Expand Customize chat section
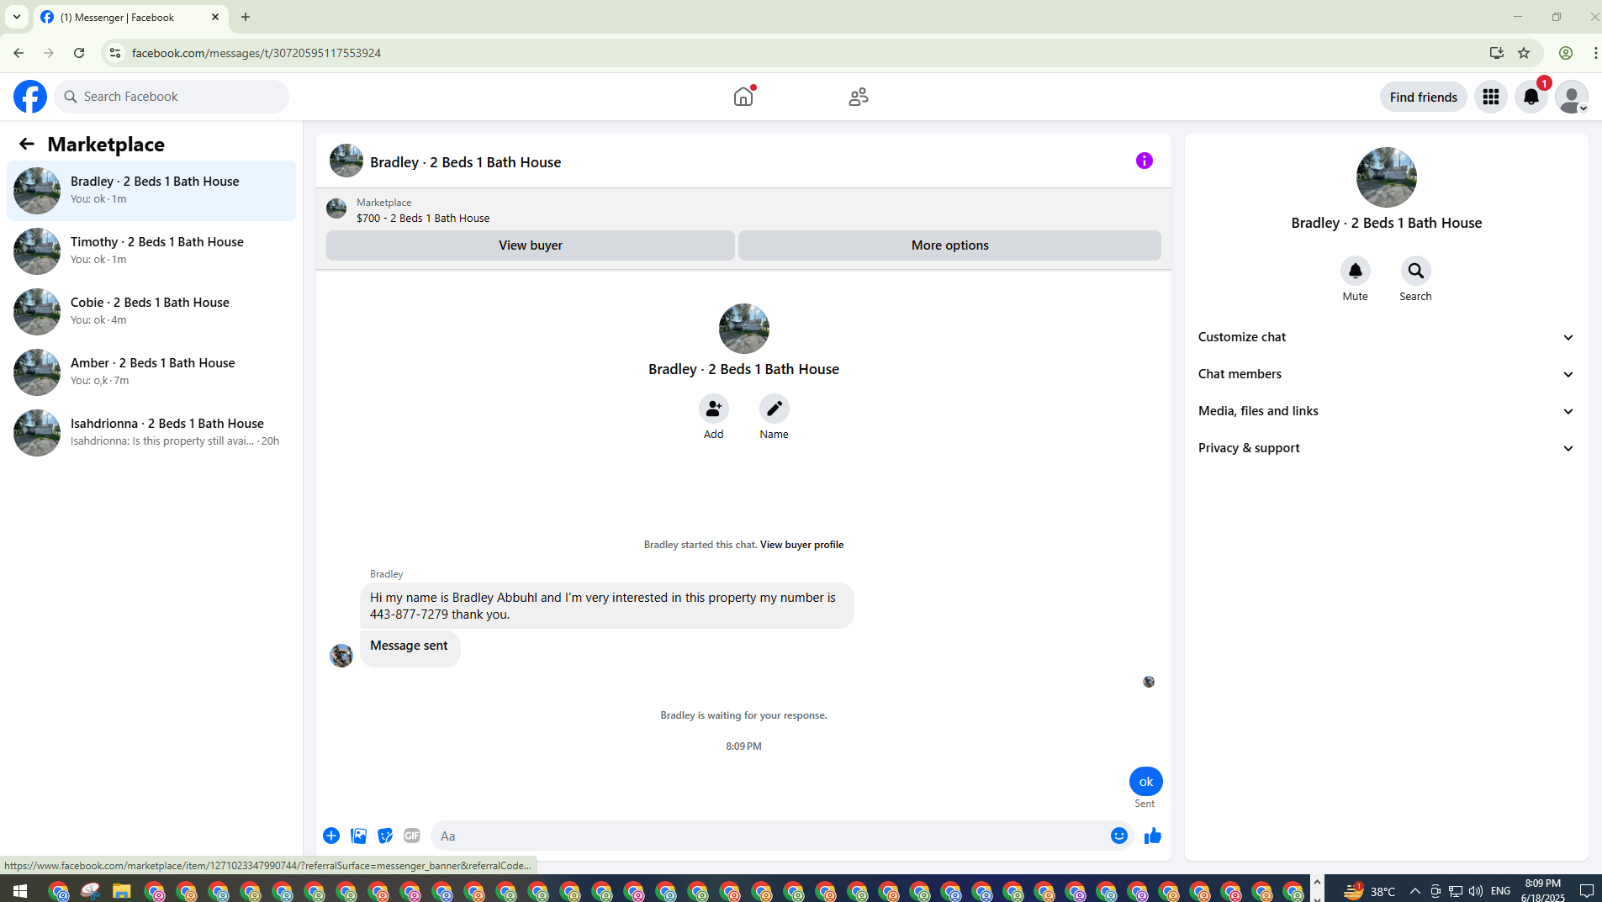The width and height of the screenshot is (1602, 902). click(1386, 337)
